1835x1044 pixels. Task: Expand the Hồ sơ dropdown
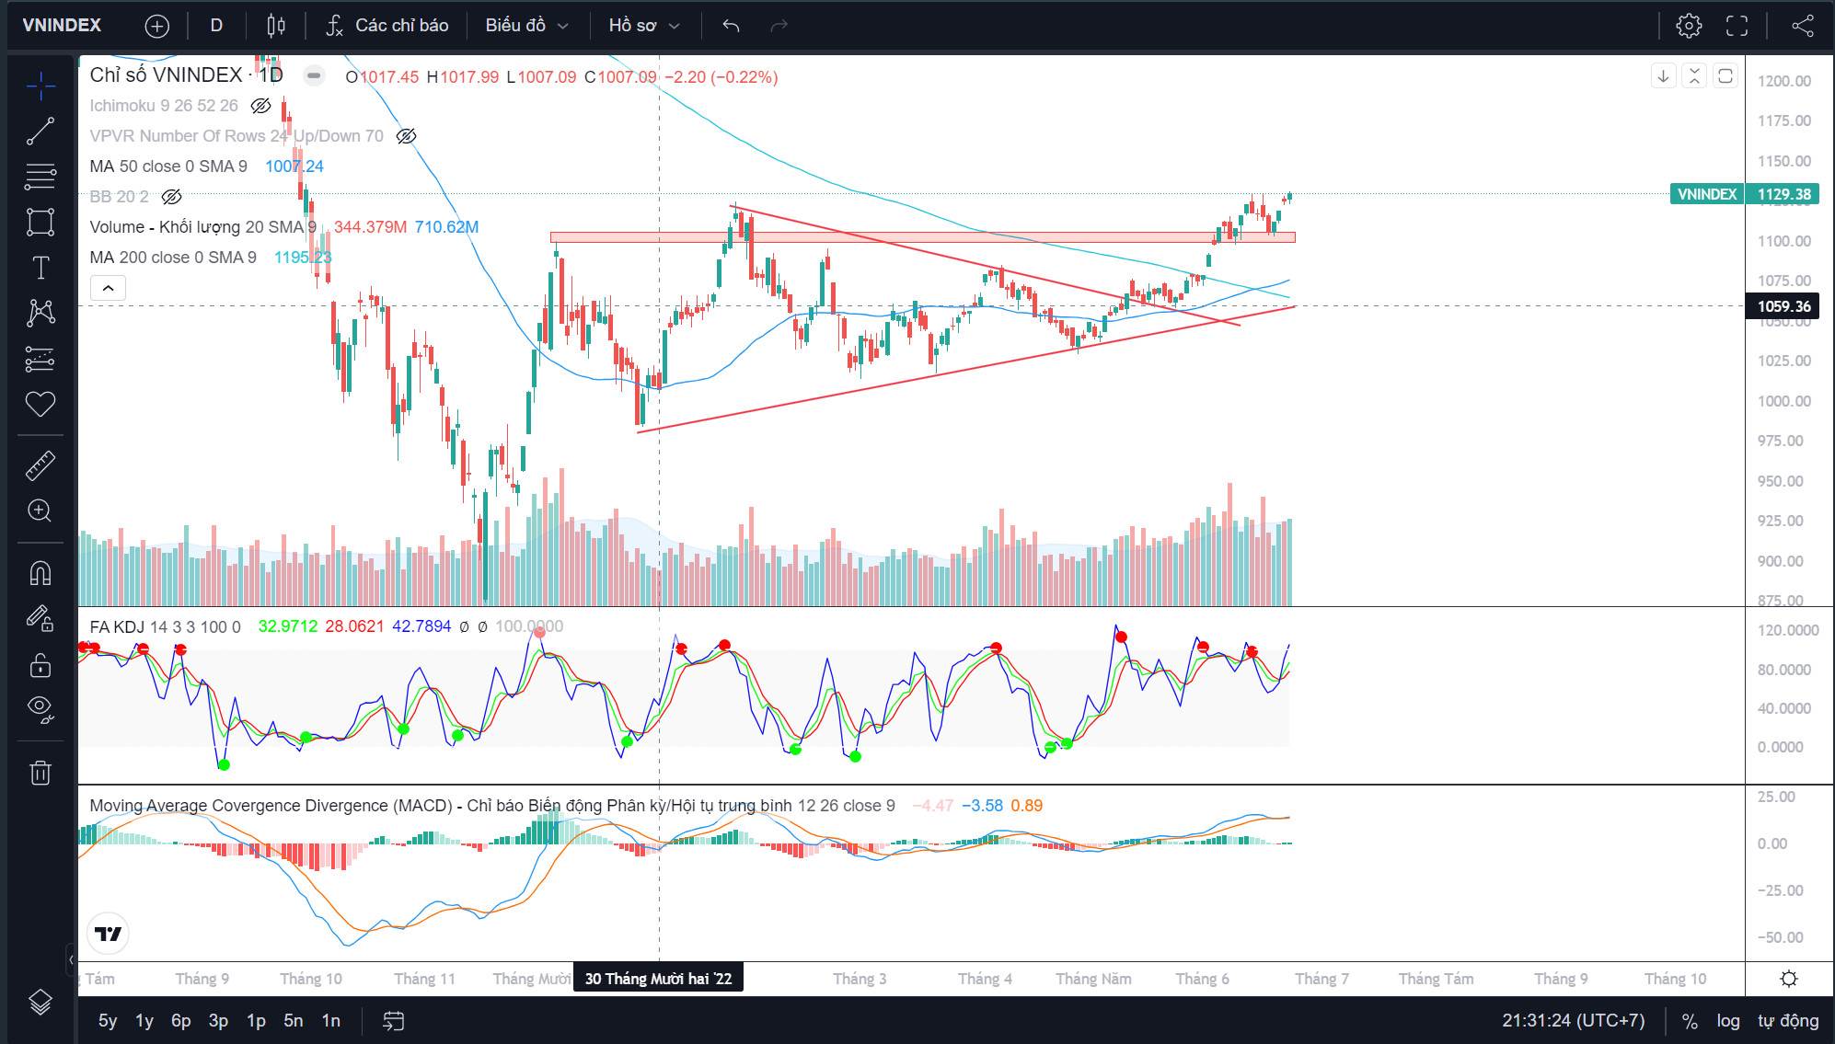(x=644, y=26)
